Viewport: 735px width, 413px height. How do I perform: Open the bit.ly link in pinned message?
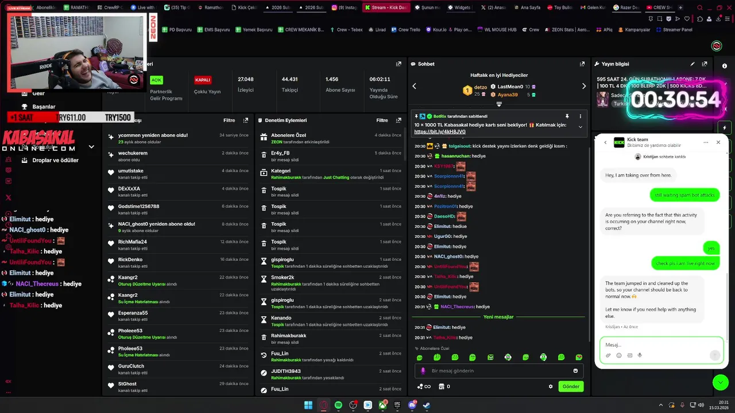[440, 132]
